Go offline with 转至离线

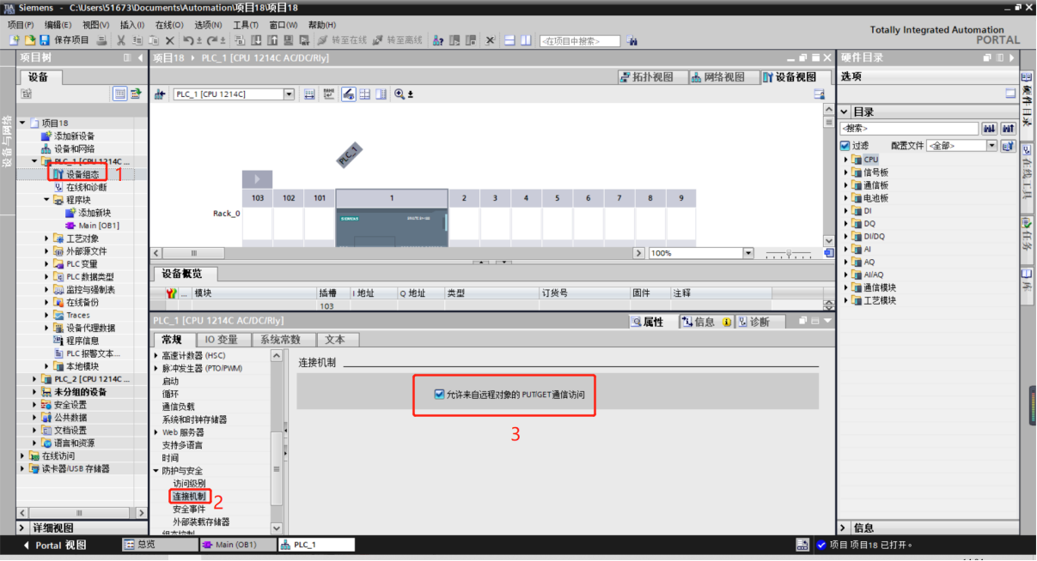398,40
